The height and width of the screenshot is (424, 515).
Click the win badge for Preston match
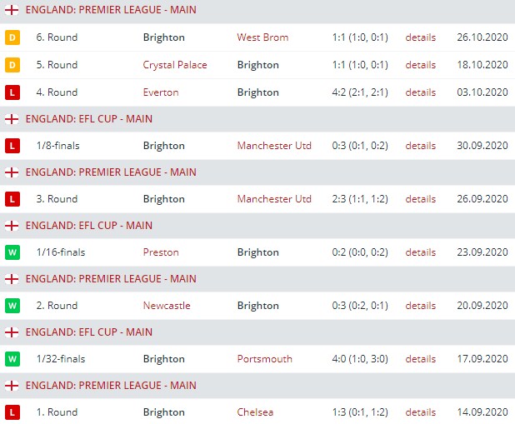click(x=12, y=252)
